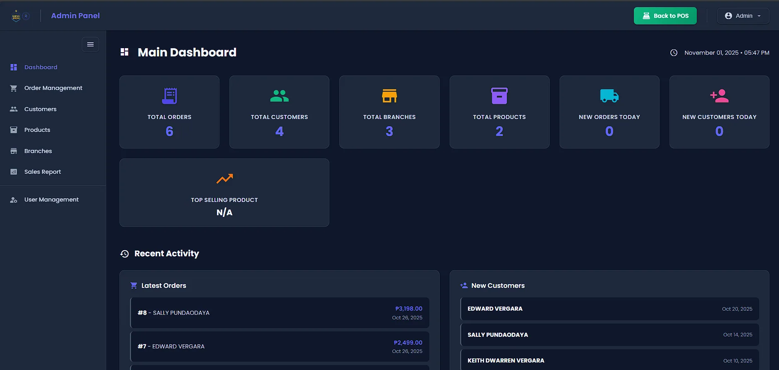
Task: Click the Admin account avatar icon
Action: tap(728, 16)
